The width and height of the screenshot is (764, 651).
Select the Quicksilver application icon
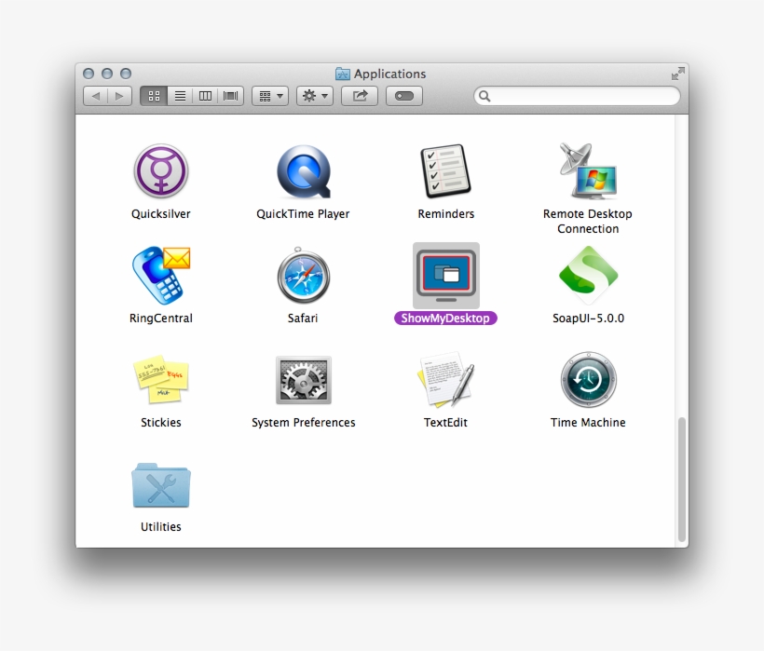click(x=160, y=173)
